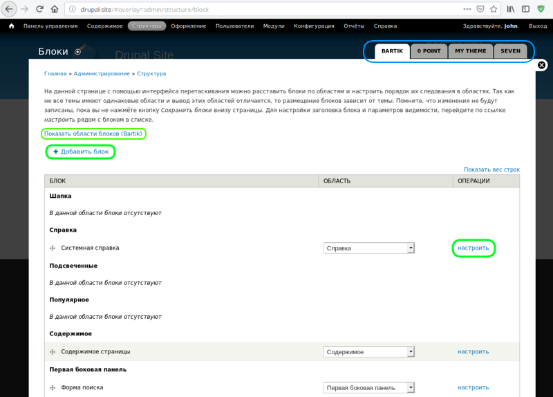Grab drag handle of Форма поиска row
The height and width of the screenshot is (397, 553).
pos(53,388)
